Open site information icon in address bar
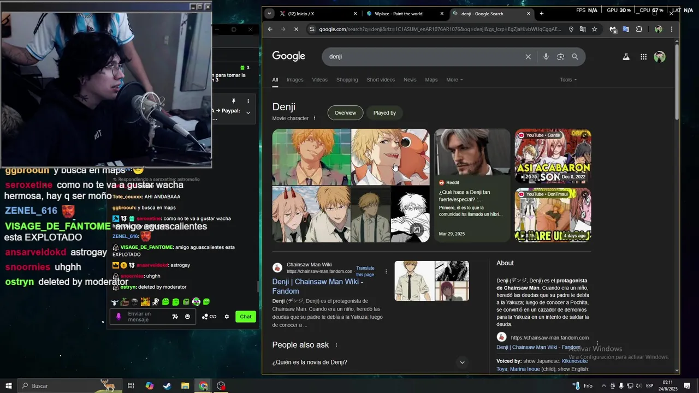 [311, 29]
